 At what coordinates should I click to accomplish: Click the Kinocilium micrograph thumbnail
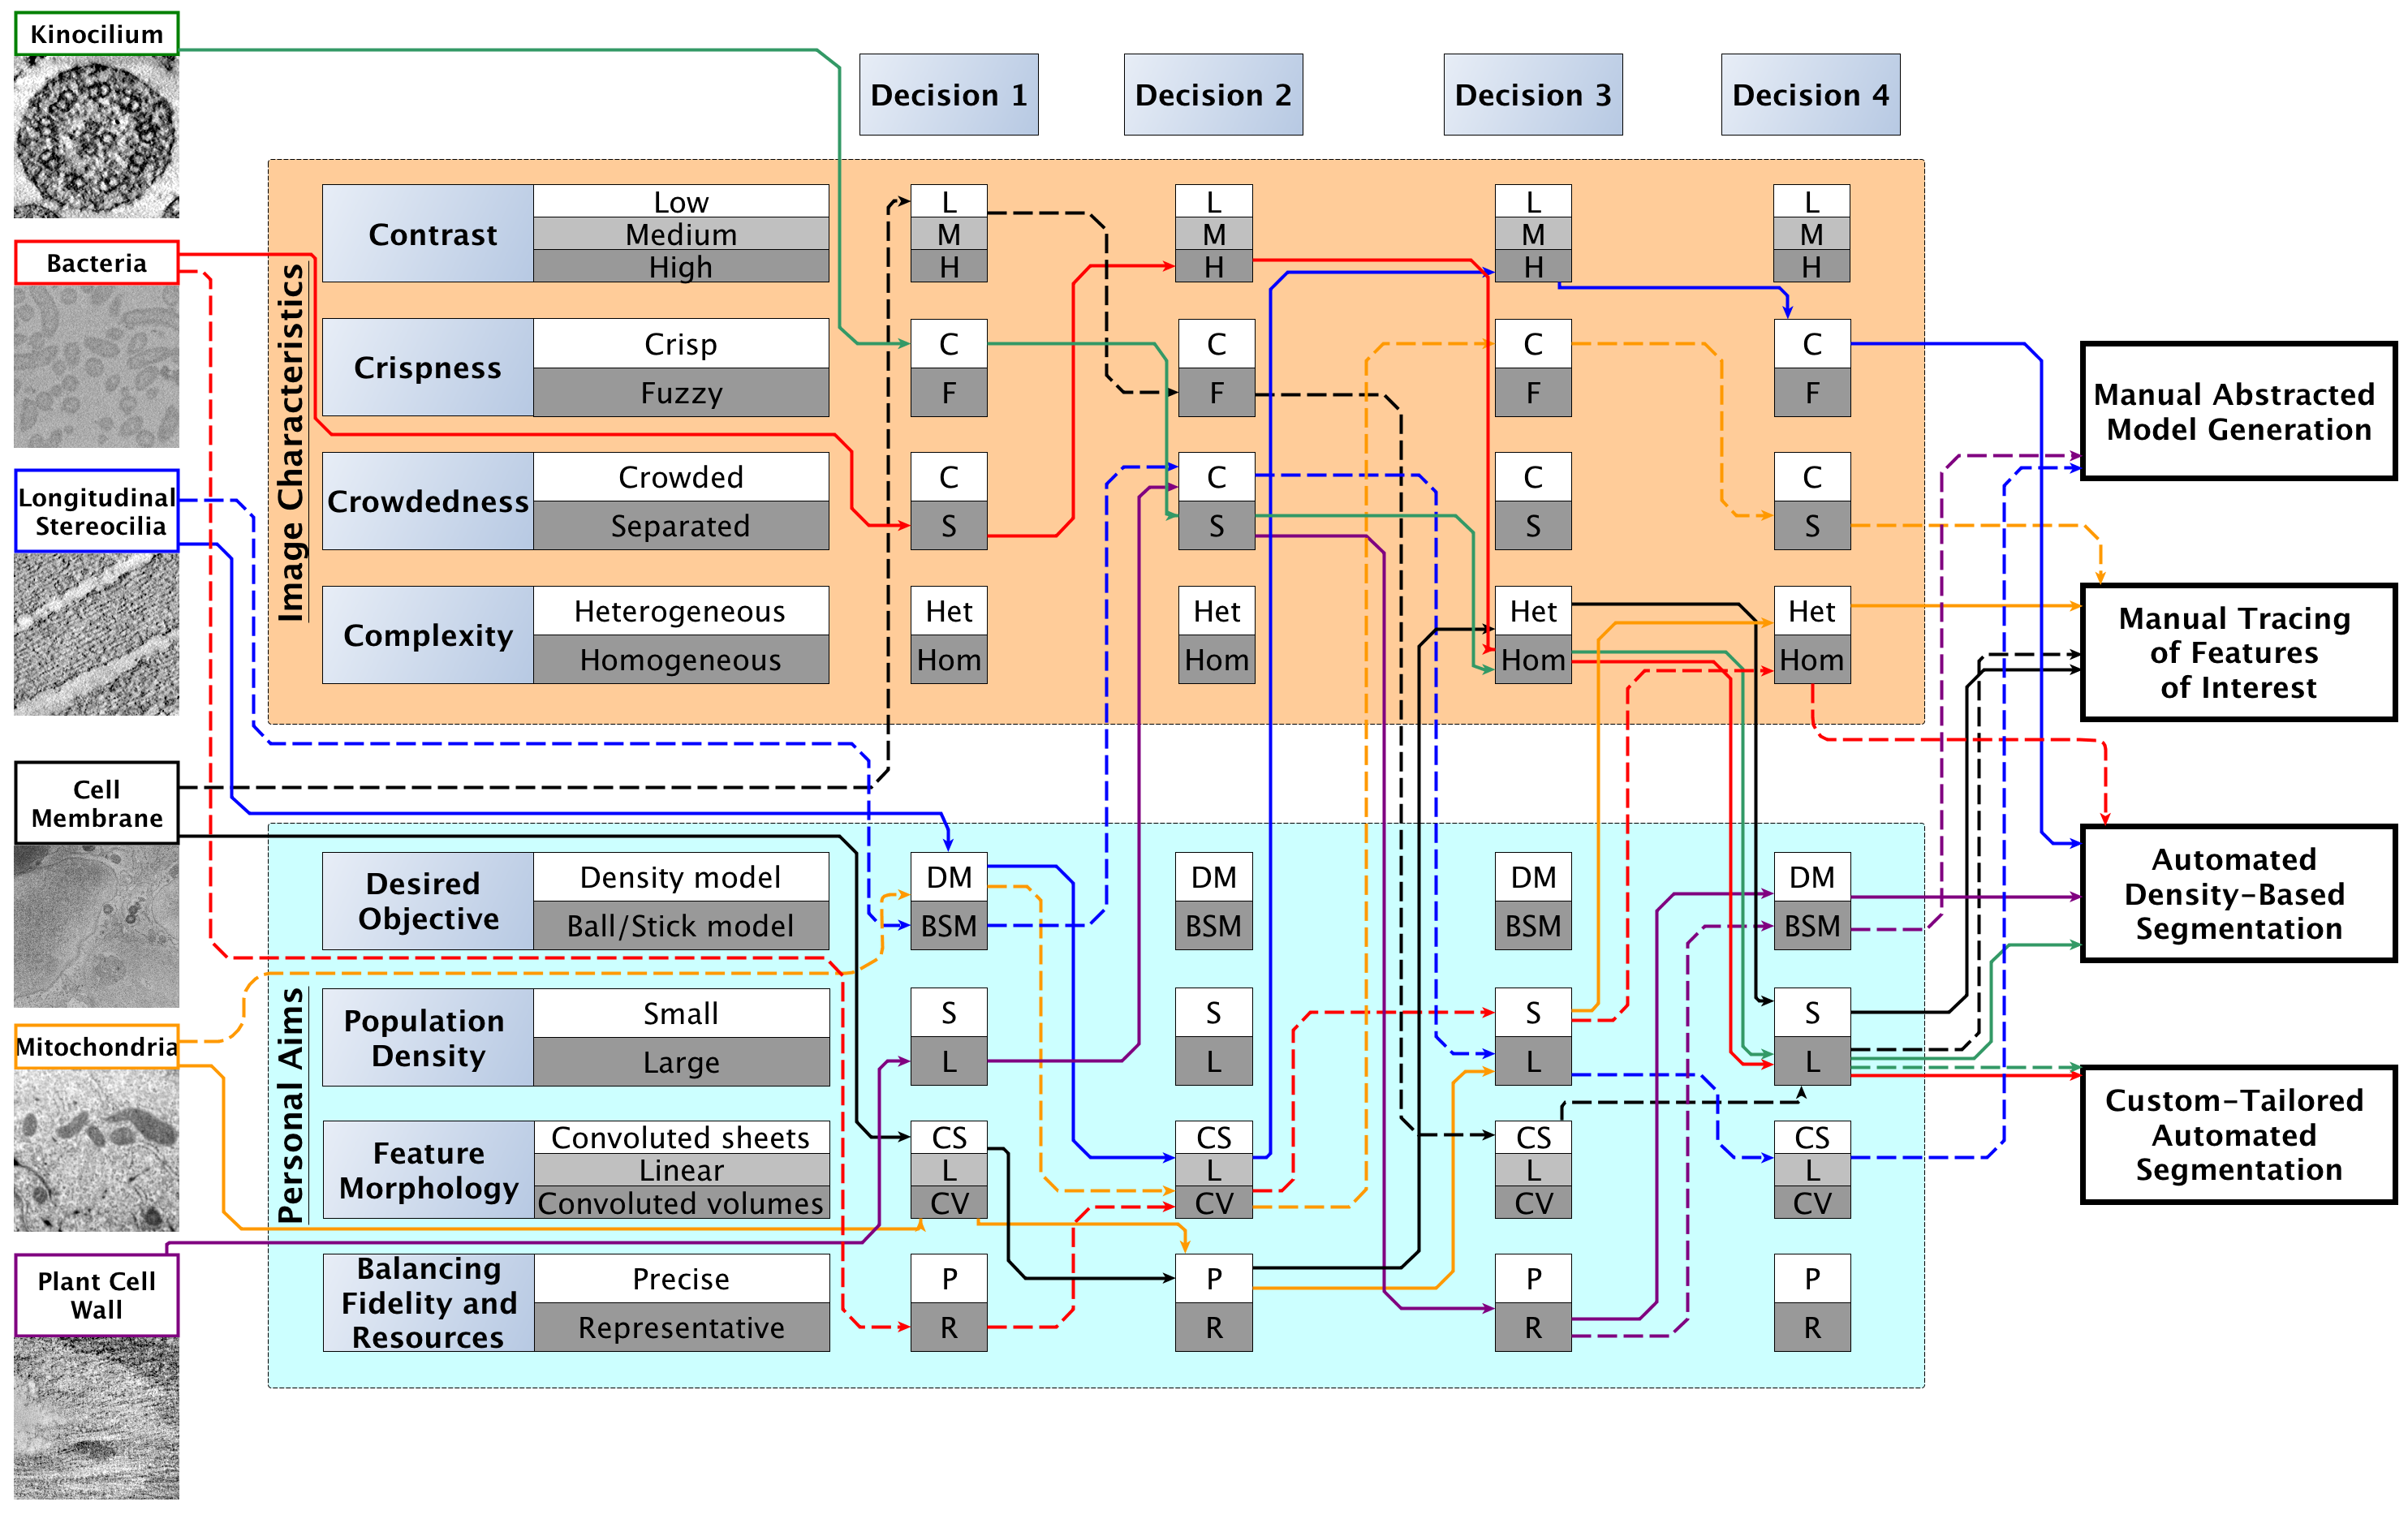click(x=96, y=137)
